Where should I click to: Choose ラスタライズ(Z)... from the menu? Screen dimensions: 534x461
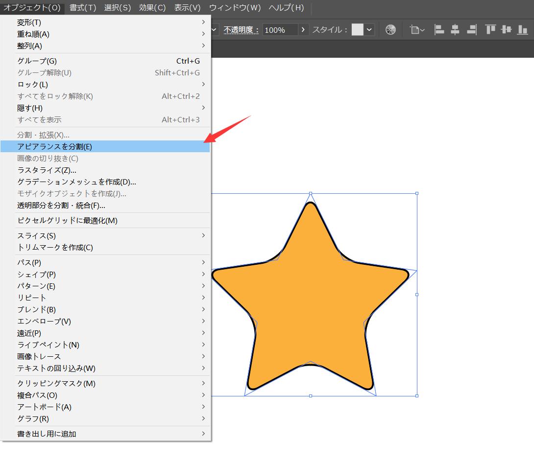click(x=105, y=170)
